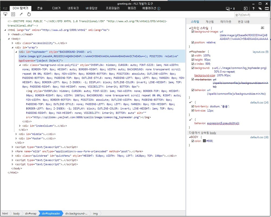Expand the div id indexColumn node
The width and height of the screenshot is (271, 217).
tap(20, 126)
